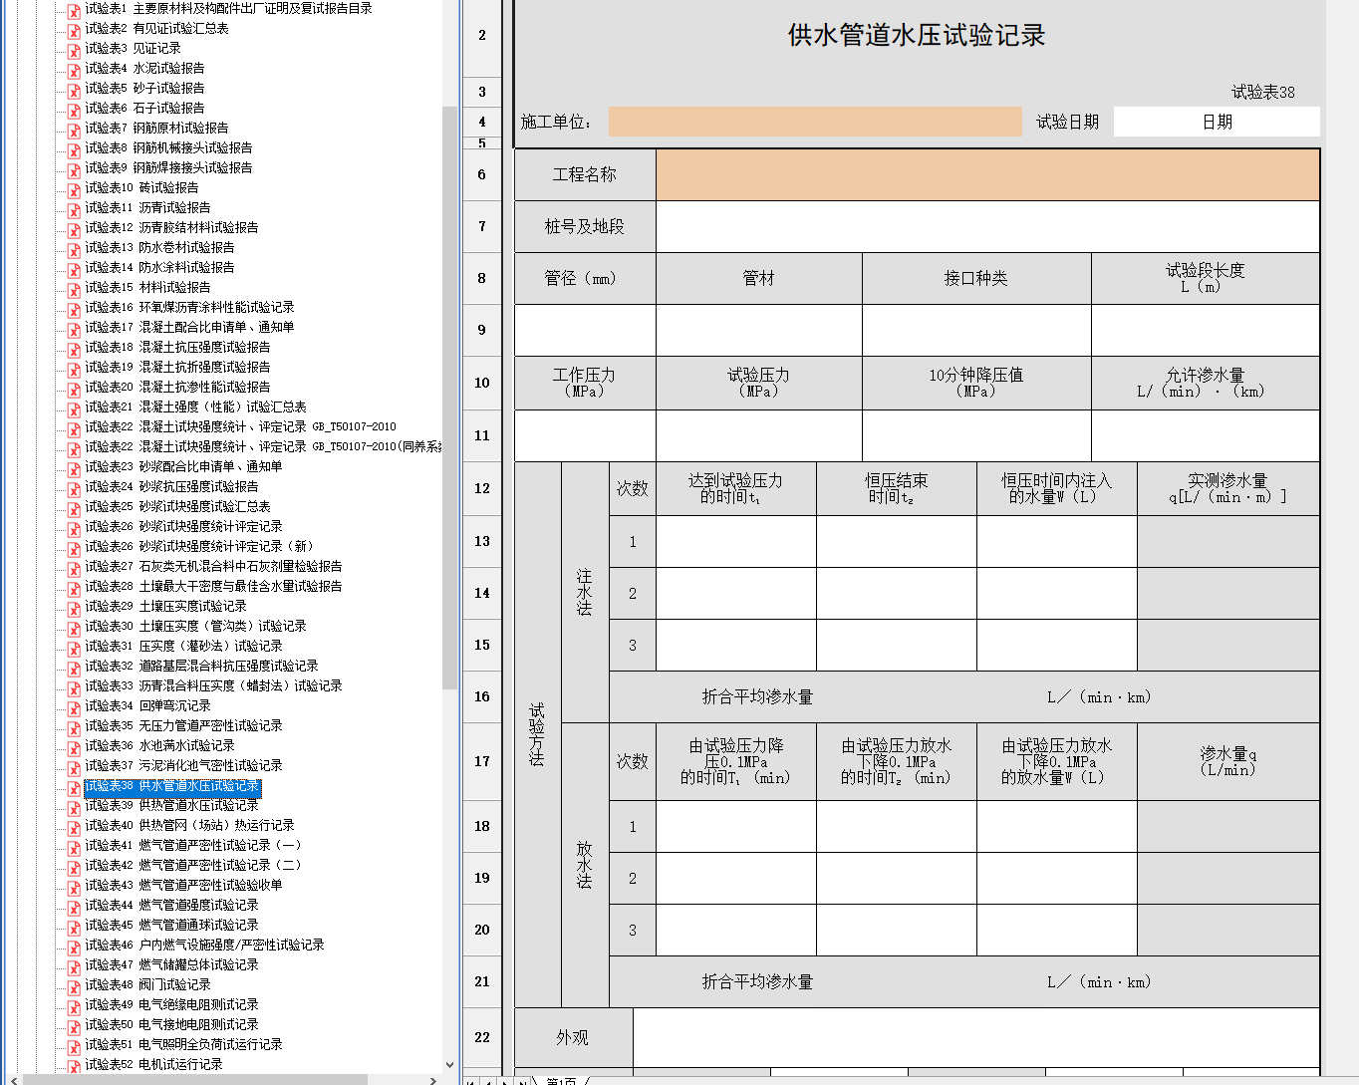This screenshot has height=1085, width=1359.
Task: Click the icon beside 试验表18 混凝土抗压强度试验报告
Action: [x=74, y=349]
